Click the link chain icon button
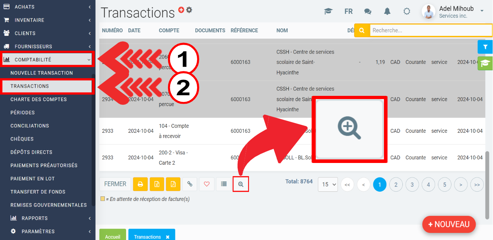The image size is (493, 240). point(190,184)
